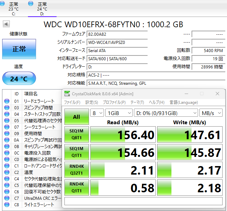Click power-on count value 19 回

[209, 59]
